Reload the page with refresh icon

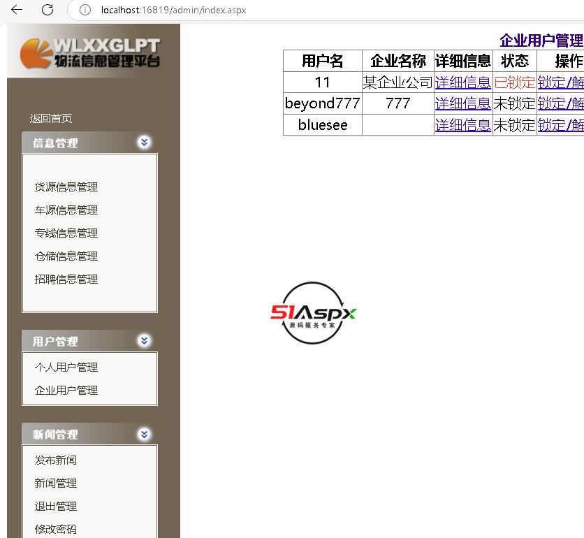48,10
